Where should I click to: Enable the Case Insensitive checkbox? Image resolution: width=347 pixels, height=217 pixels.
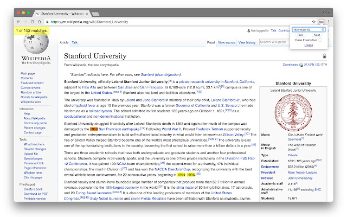click(x=320, y=40)
